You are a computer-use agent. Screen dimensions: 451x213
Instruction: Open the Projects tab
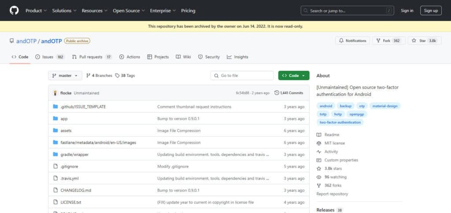point(158,57)
